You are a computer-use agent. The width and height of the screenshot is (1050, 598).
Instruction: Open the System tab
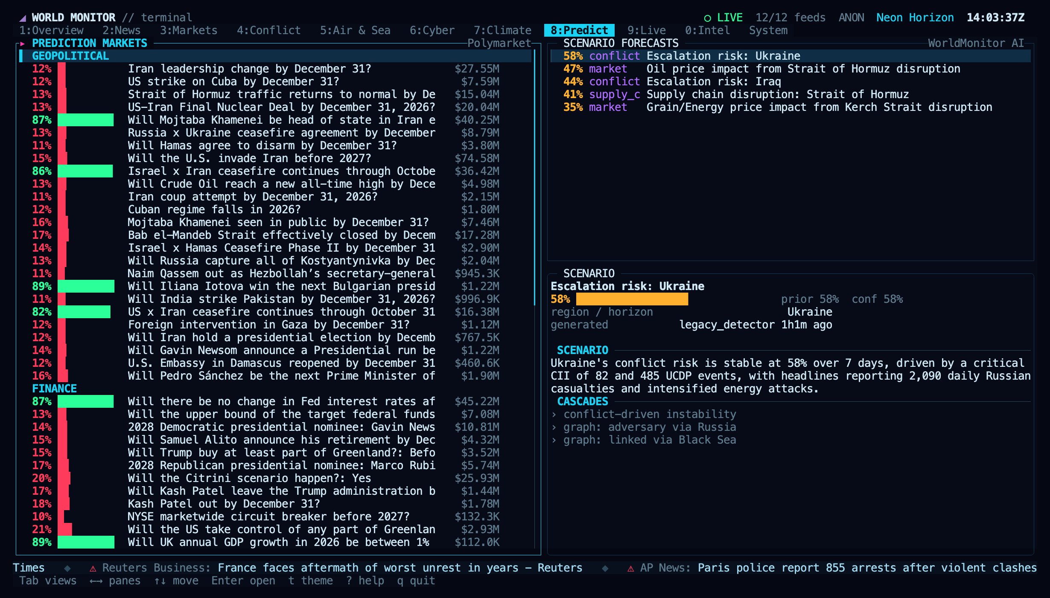pyautogui.click(x=768, y=30)
